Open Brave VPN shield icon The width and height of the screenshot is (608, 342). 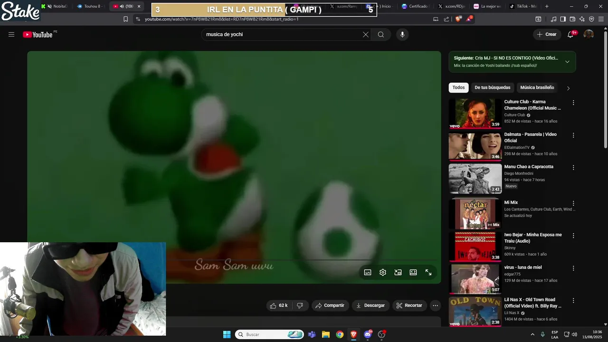[591, 19]
